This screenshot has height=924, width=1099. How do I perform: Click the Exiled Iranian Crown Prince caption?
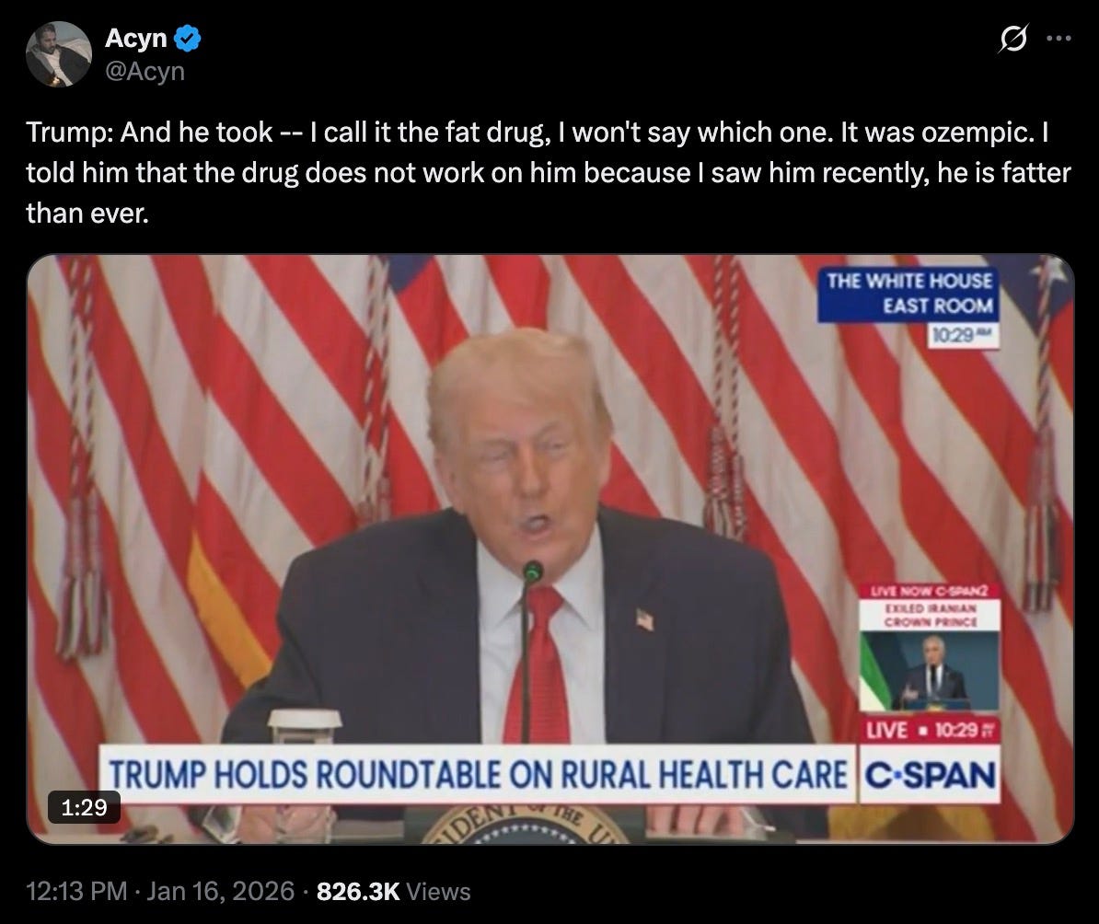(930, 616)
